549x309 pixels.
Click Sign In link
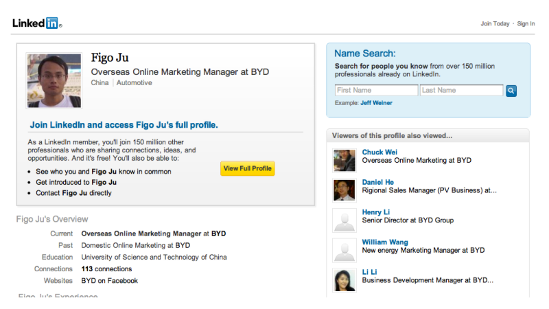(526, 23)
